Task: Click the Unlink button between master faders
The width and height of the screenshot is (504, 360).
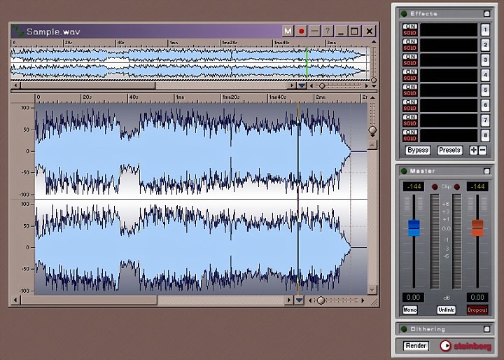Action: pos(447,310)
